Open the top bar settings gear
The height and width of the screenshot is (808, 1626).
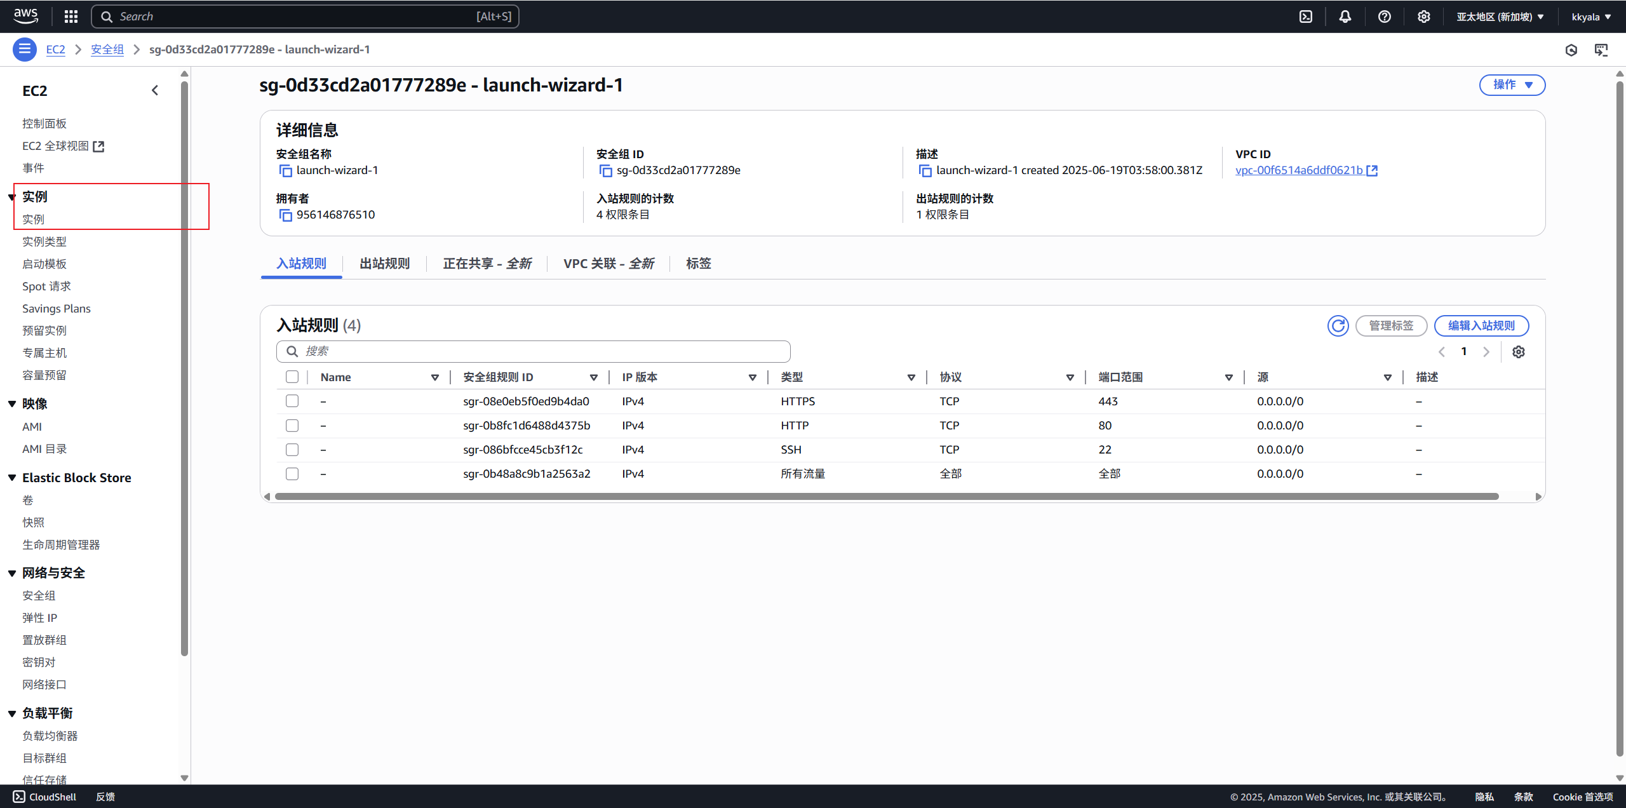point(1424,17)
